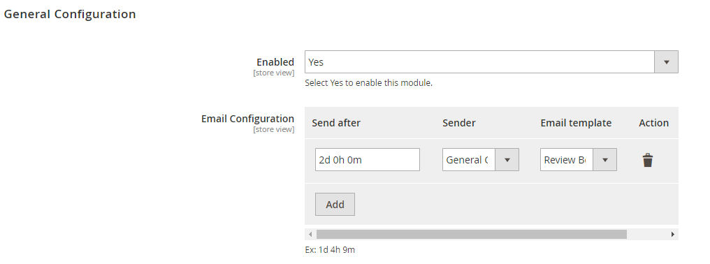Focus the Send after field showing 2d 0h 0m
Screen dimensions: 710x264
coord(367,160)
